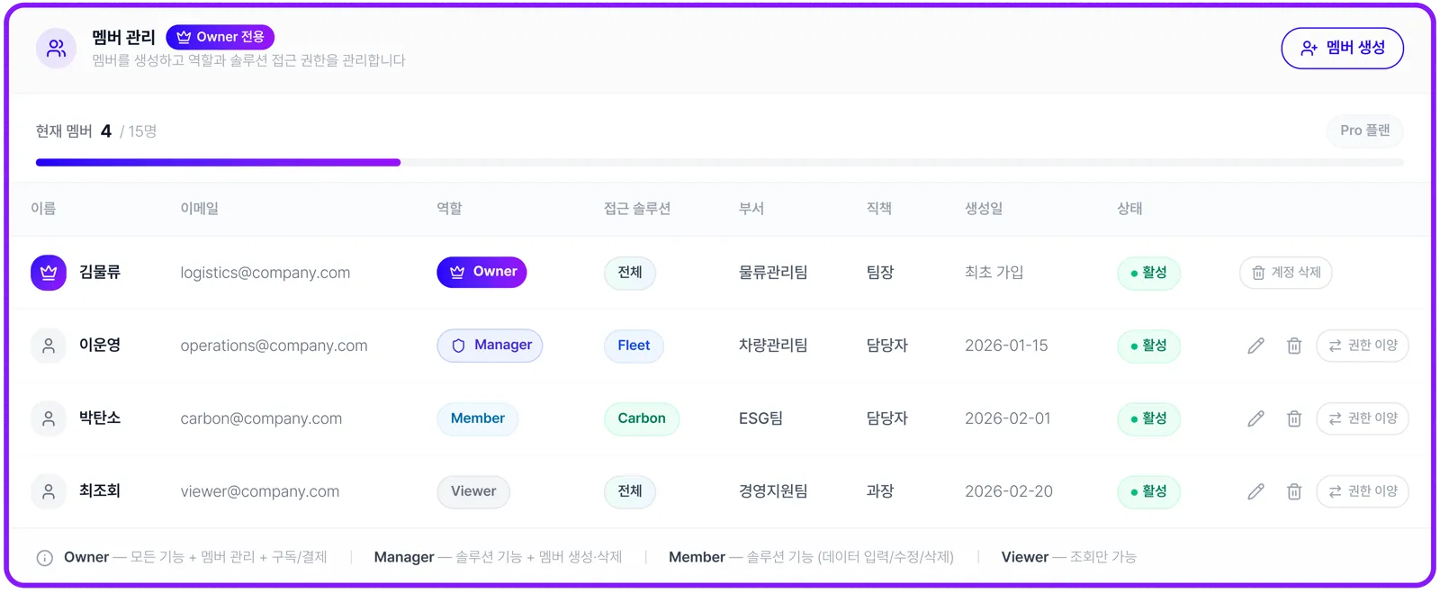The height and width of the screenshot is (593, 1440).
Task: Click the 활성 status badge for 최조회
Action: 1148,491
